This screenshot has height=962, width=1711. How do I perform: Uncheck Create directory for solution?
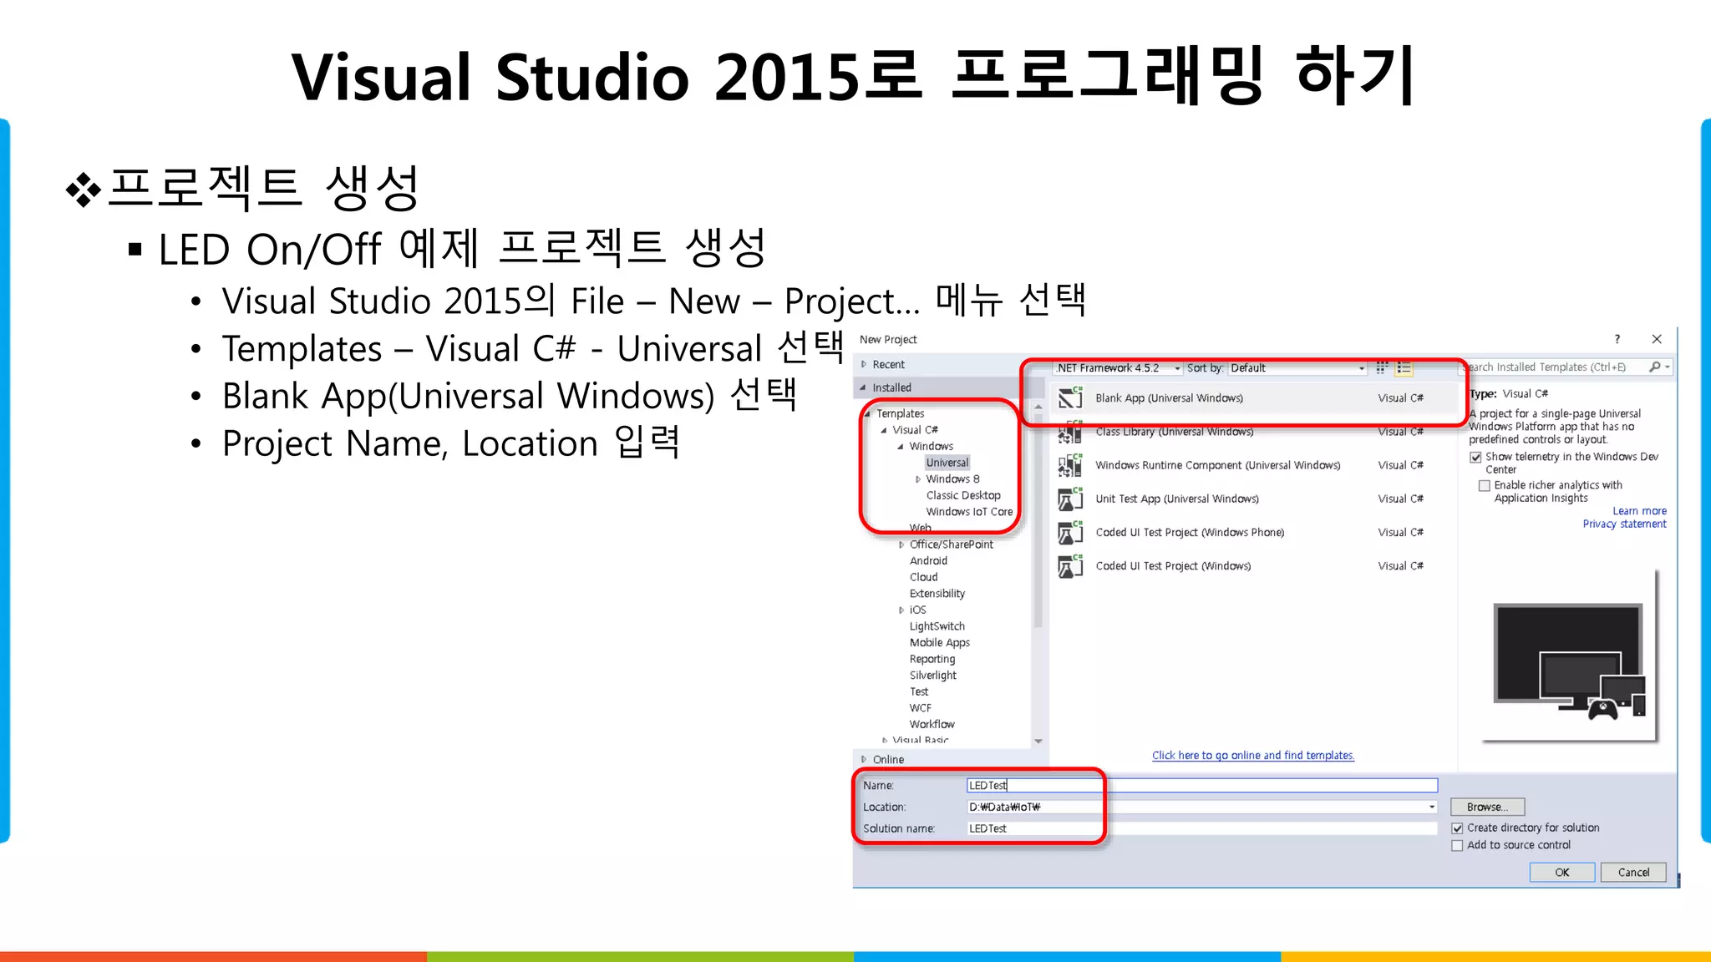1458,828
